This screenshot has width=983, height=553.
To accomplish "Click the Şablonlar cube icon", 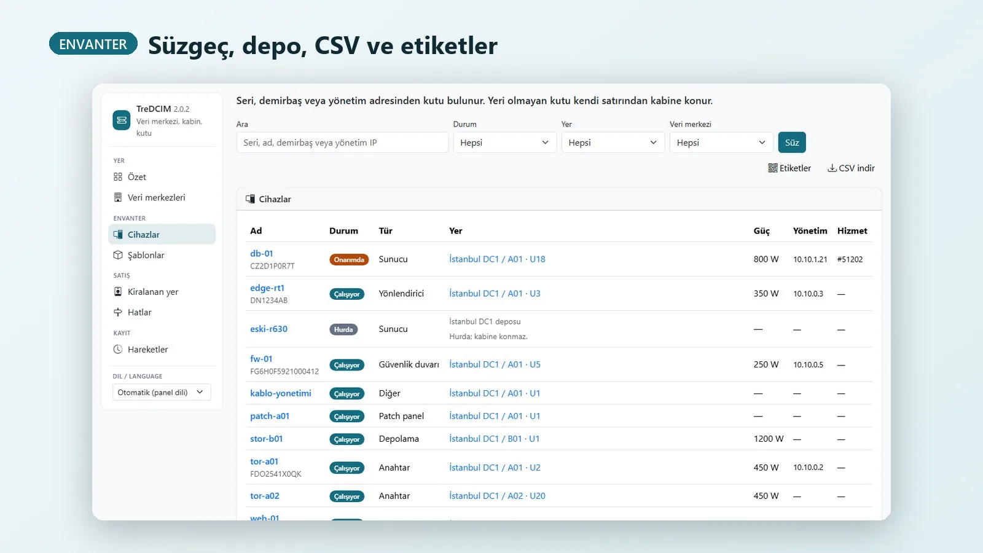I will click(x=118, y=255).
